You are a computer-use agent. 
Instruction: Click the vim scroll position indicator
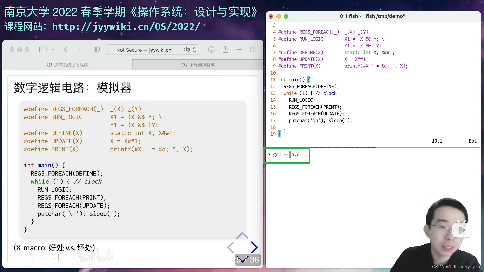[x=472, y=141]
